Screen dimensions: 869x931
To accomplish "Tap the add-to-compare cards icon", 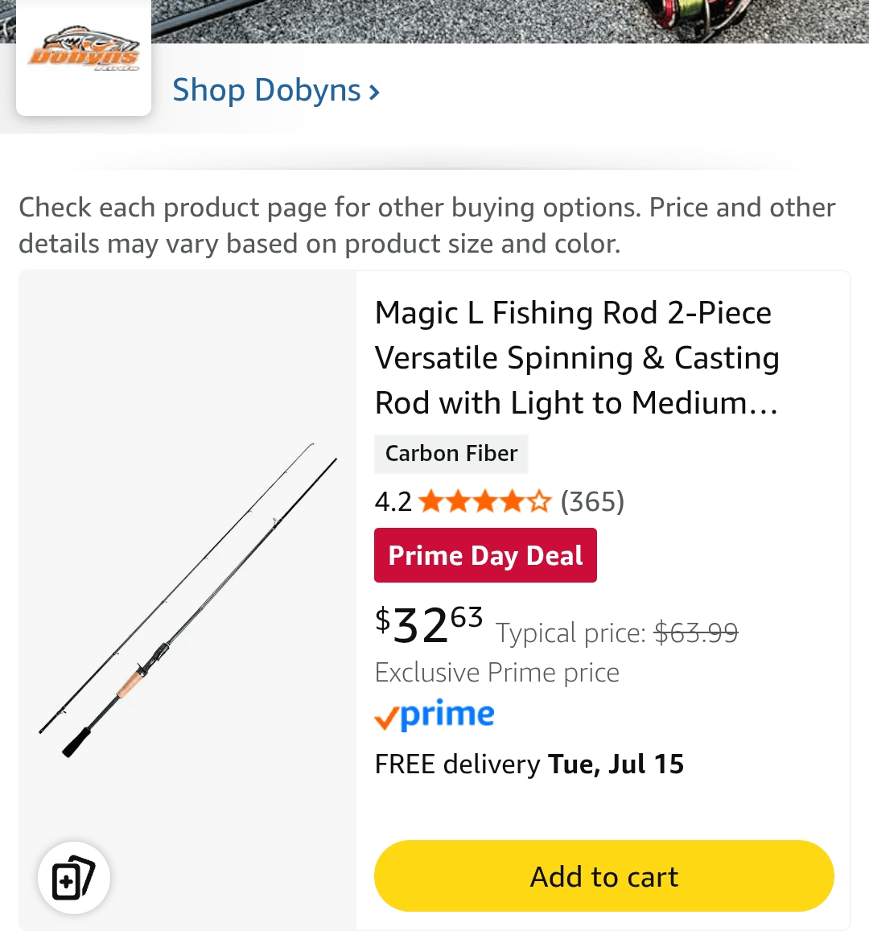I will 73,878.
